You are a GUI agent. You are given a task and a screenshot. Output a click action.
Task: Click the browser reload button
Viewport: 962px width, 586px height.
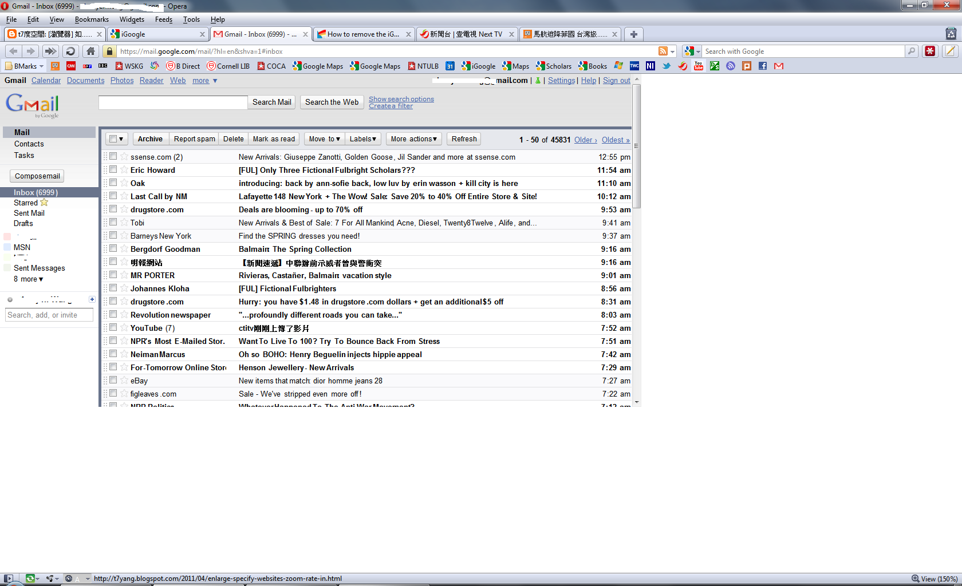coord(70,51)
